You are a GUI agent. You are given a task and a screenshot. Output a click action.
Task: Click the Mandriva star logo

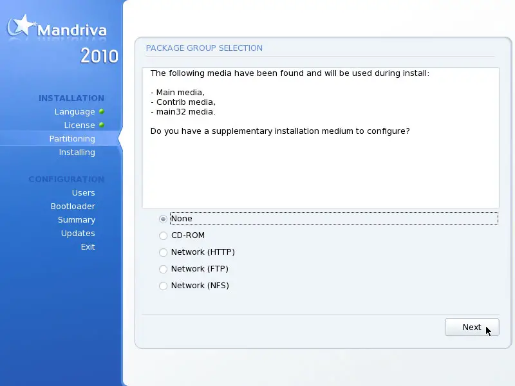click(21, 26)
